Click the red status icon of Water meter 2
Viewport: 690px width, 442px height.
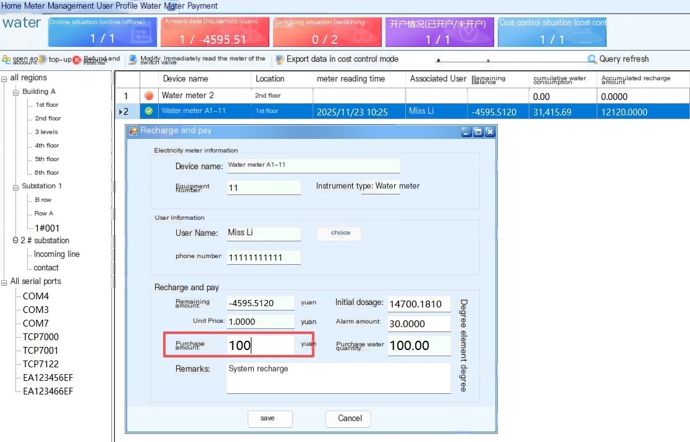click(x=149, y=96)
